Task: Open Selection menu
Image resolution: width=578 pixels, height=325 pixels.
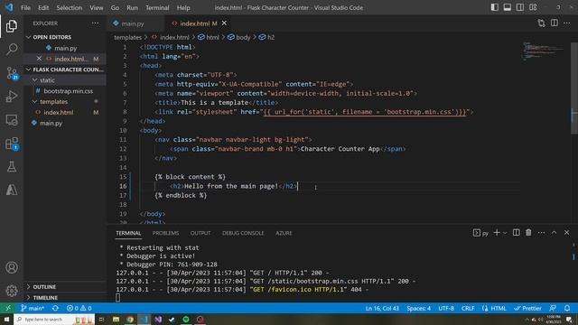Action: 70,7
